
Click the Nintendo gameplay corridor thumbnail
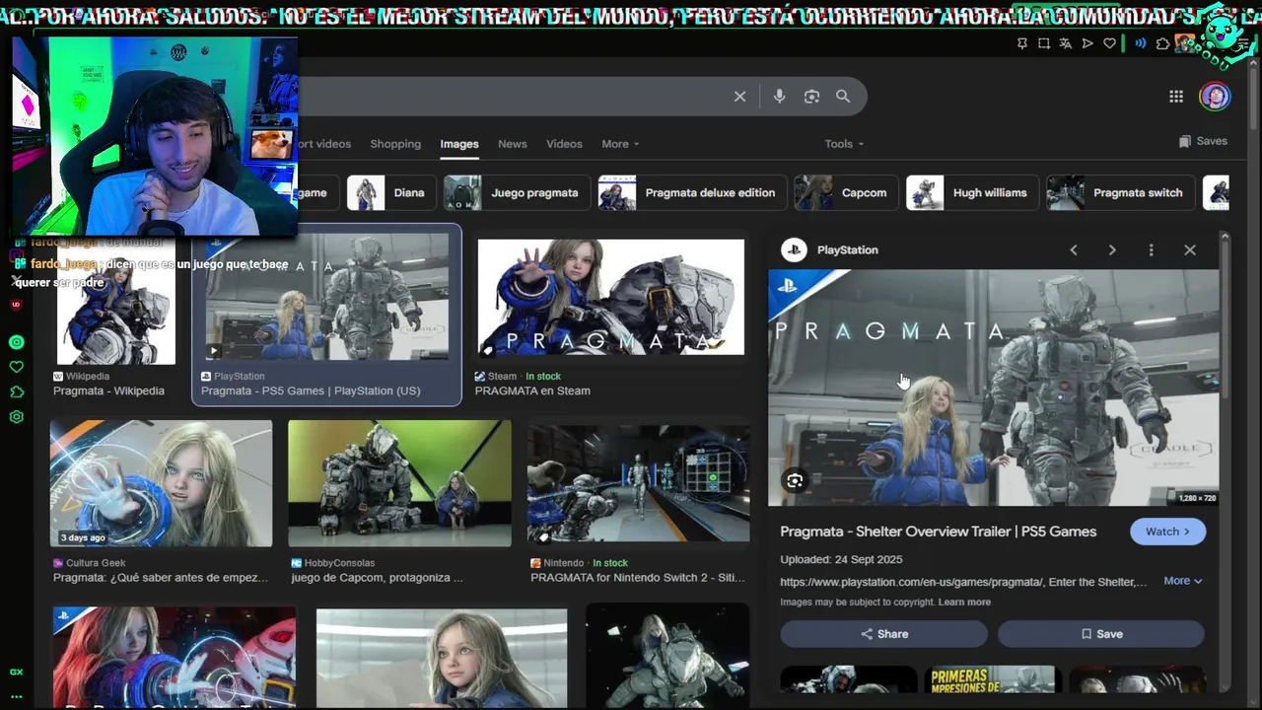(x=639, y=483)
